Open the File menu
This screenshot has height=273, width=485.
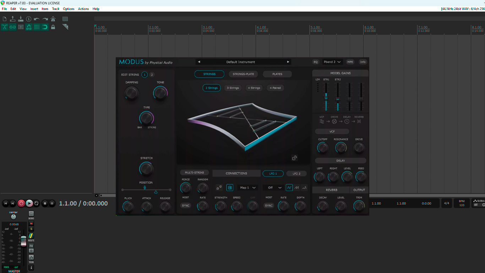4,9
